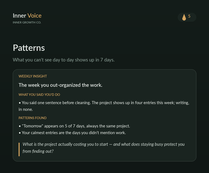Click the 7 days tagline text
Image resolution: width=209 pixels, height=173 pixels.
pyautogui.click(x=64, y=60)
